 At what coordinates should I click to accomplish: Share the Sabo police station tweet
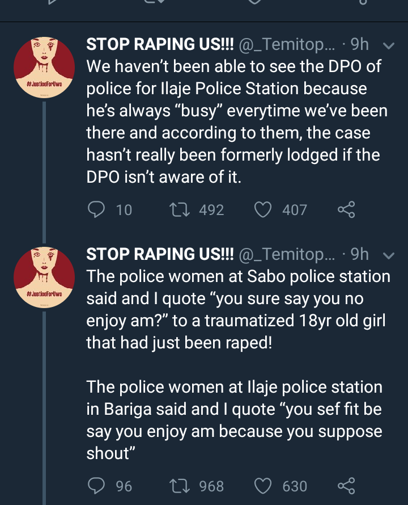pos(346,486)
